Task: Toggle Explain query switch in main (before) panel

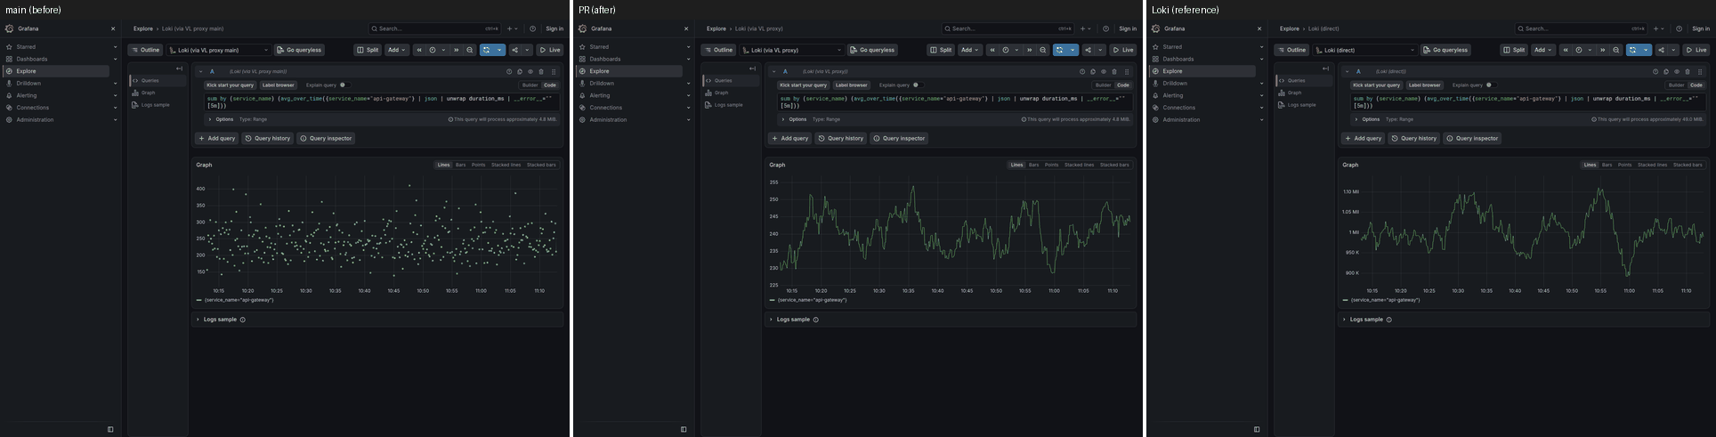Action: 344,85
